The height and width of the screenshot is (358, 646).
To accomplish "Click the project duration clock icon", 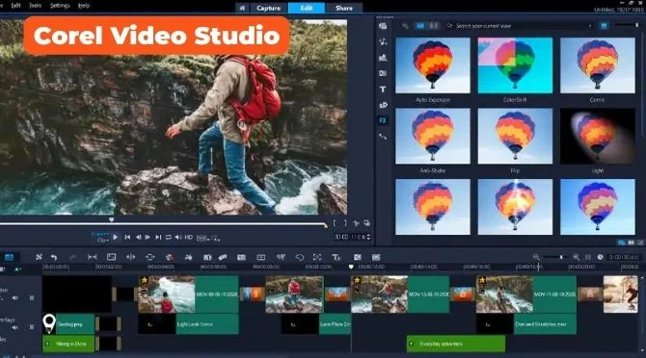I will coord(601,257).
